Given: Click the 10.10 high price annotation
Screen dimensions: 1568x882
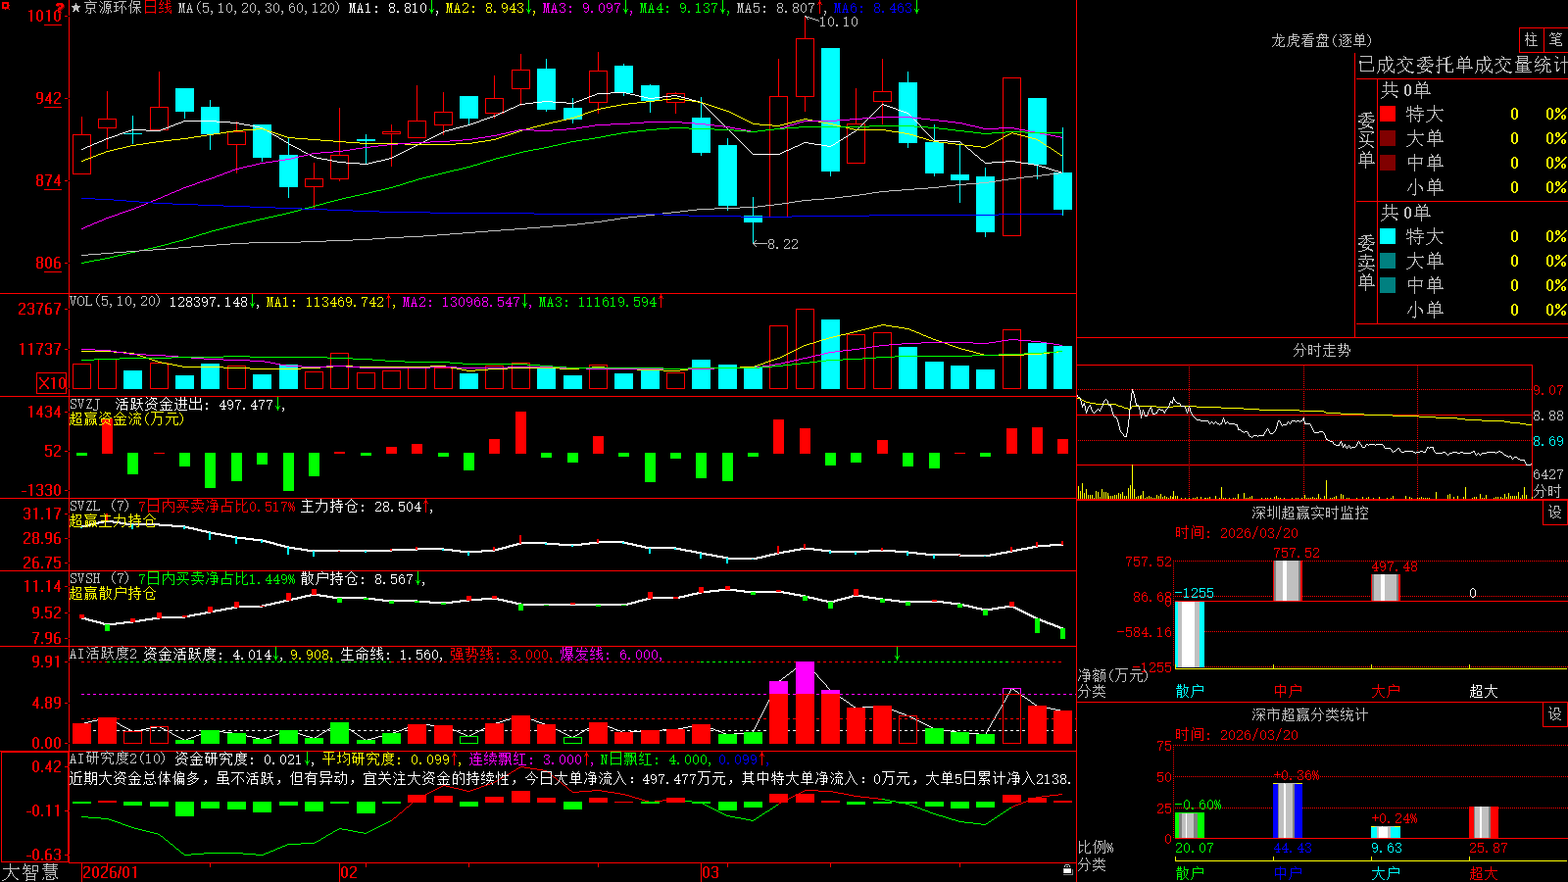Looking at the screenshot, I should coord(838,22).
